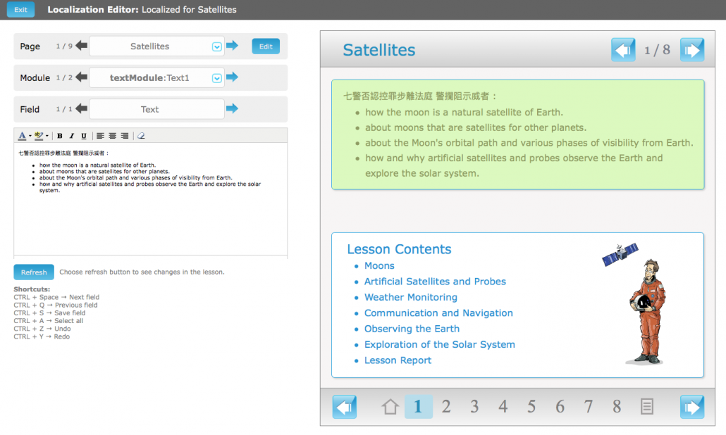Select lesson page 7 in footer

589,407
